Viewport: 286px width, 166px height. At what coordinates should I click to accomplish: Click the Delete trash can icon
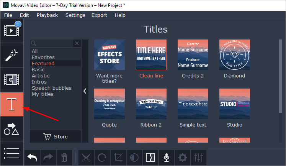[64, 158]
